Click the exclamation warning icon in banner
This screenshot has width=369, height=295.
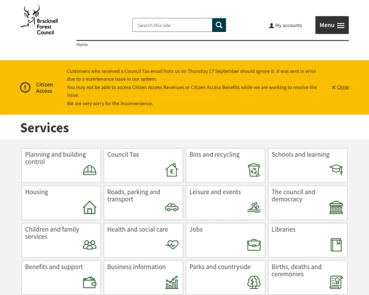point(25,87)
